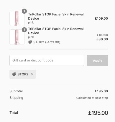
Task: Click the STOP2 chip label
Action: coord(23,74)
